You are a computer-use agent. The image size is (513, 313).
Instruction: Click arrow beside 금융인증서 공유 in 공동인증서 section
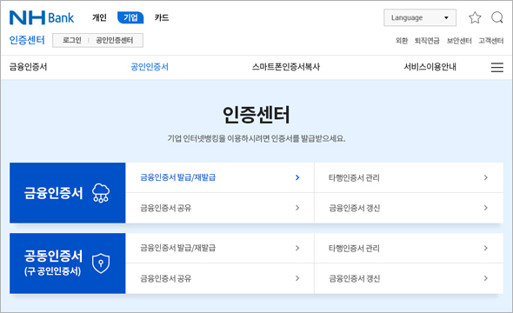tap(297, 278)
